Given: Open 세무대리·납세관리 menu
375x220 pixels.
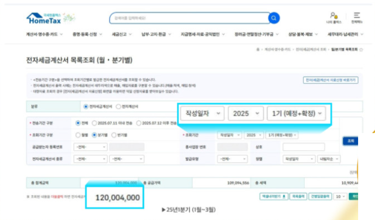Looking at the screenshot, I should click(x=345, y=35).
